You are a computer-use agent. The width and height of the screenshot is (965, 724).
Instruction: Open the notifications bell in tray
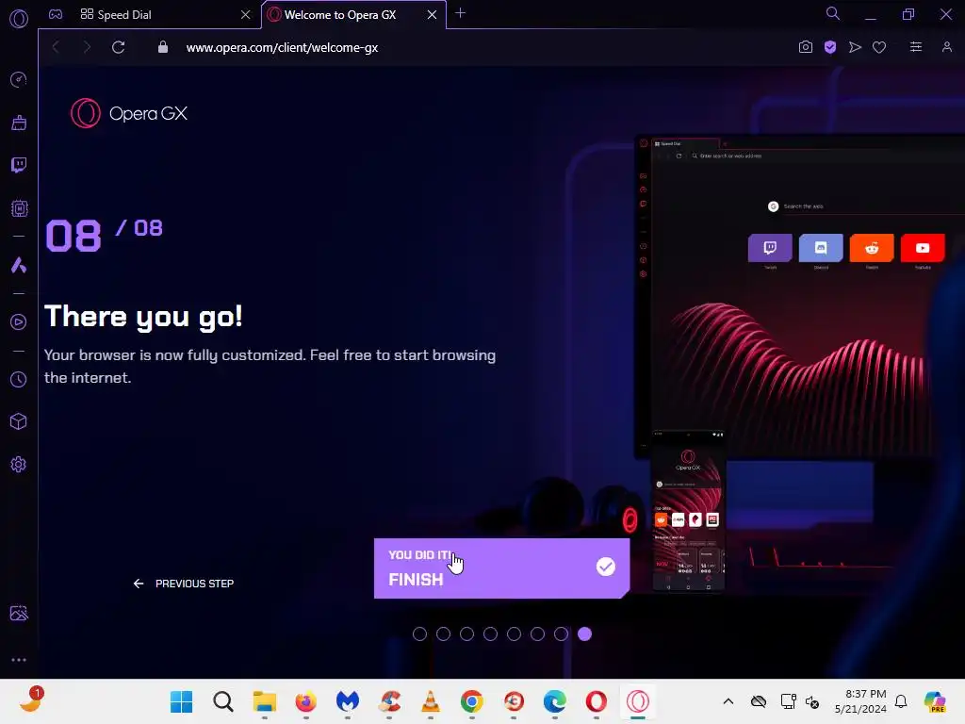[x=901, y=701]
